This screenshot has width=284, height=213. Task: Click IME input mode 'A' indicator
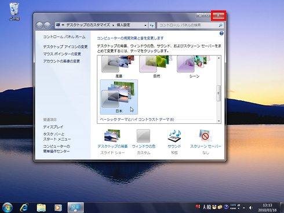point(205,207)
